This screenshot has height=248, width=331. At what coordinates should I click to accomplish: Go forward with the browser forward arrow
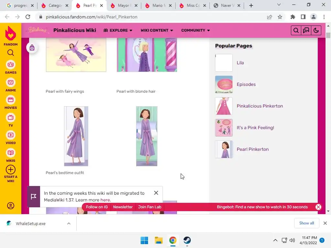tap(17, 17)
